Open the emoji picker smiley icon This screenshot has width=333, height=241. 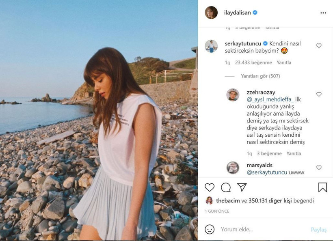tap(210, 229)
